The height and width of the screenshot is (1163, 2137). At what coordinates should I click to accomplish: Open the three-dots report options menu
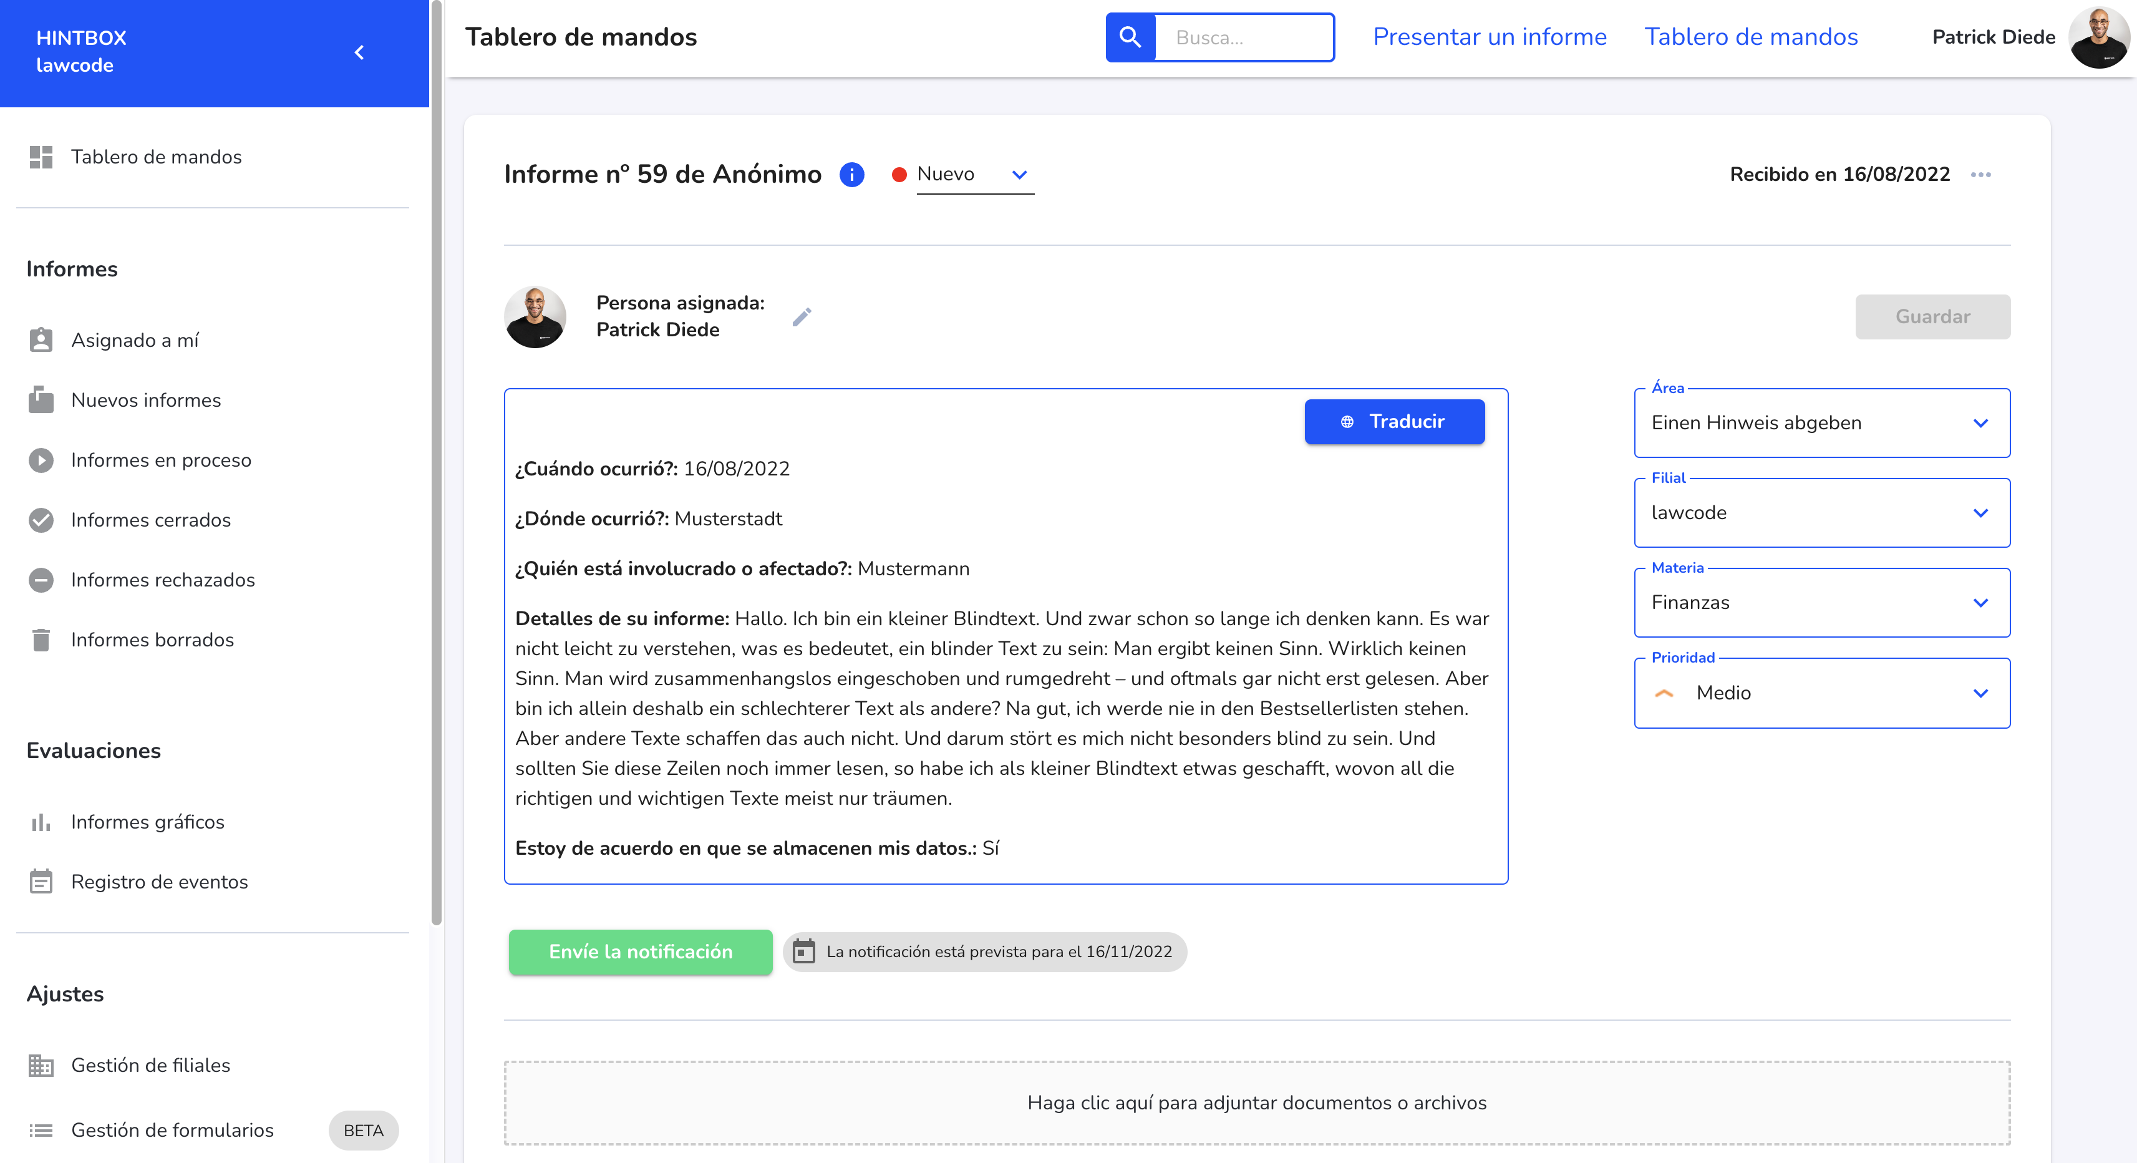[1981, 174]
